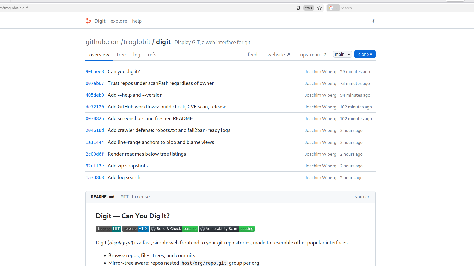Open commit 906aee8
This screenshot has width=474, height=266.
click(95, 72)
